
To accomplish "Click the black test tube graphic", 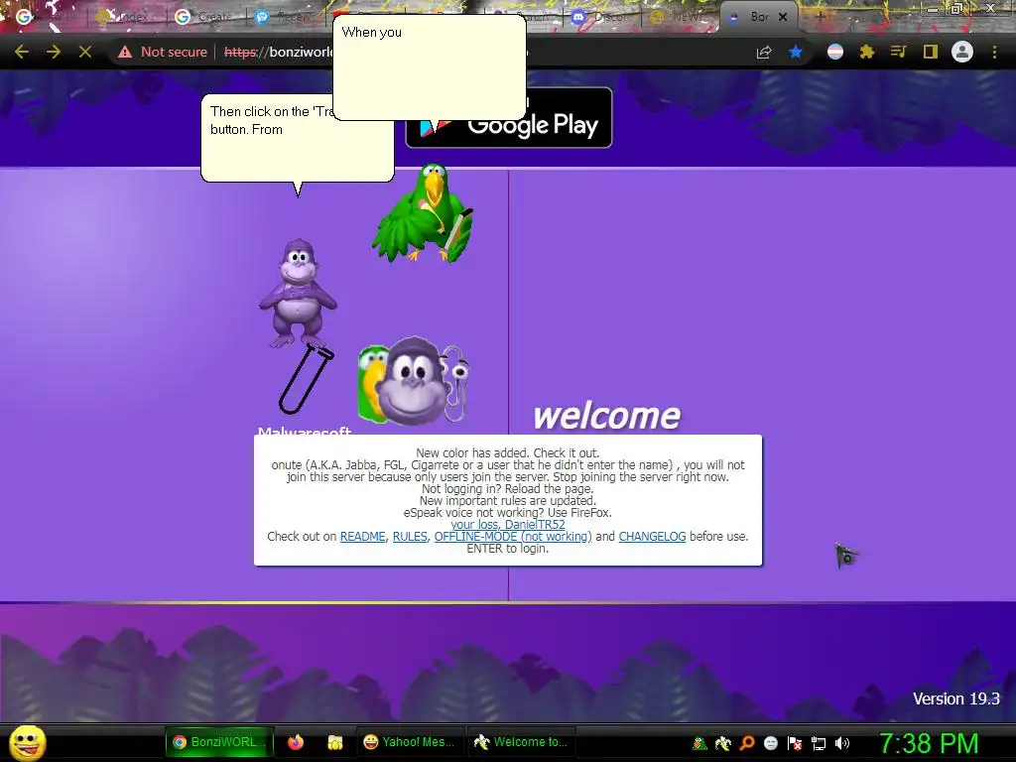I will [x=306, y=379].
